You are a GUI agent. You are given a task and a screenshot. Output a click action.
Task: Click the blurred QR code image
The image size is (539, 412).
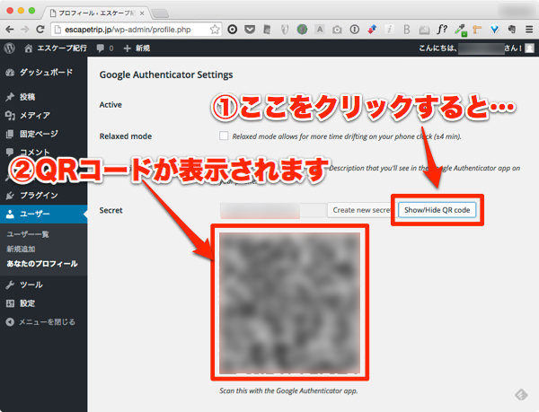point(290,302)
